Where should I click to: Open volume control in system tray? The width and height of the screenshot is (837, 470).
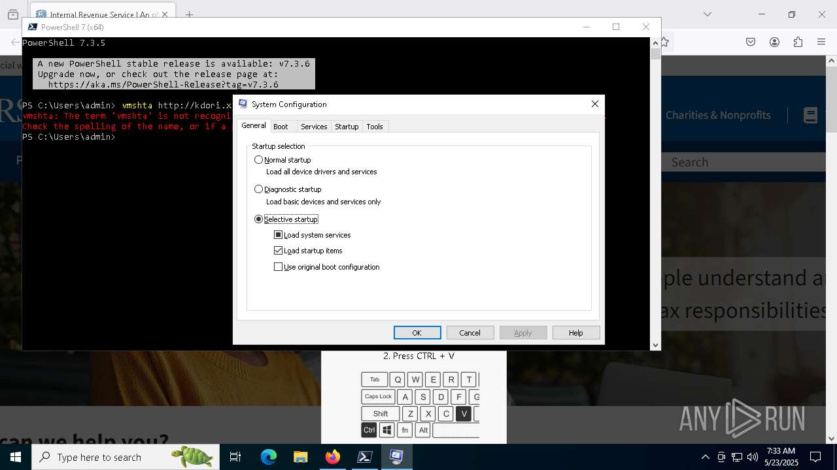753,457
